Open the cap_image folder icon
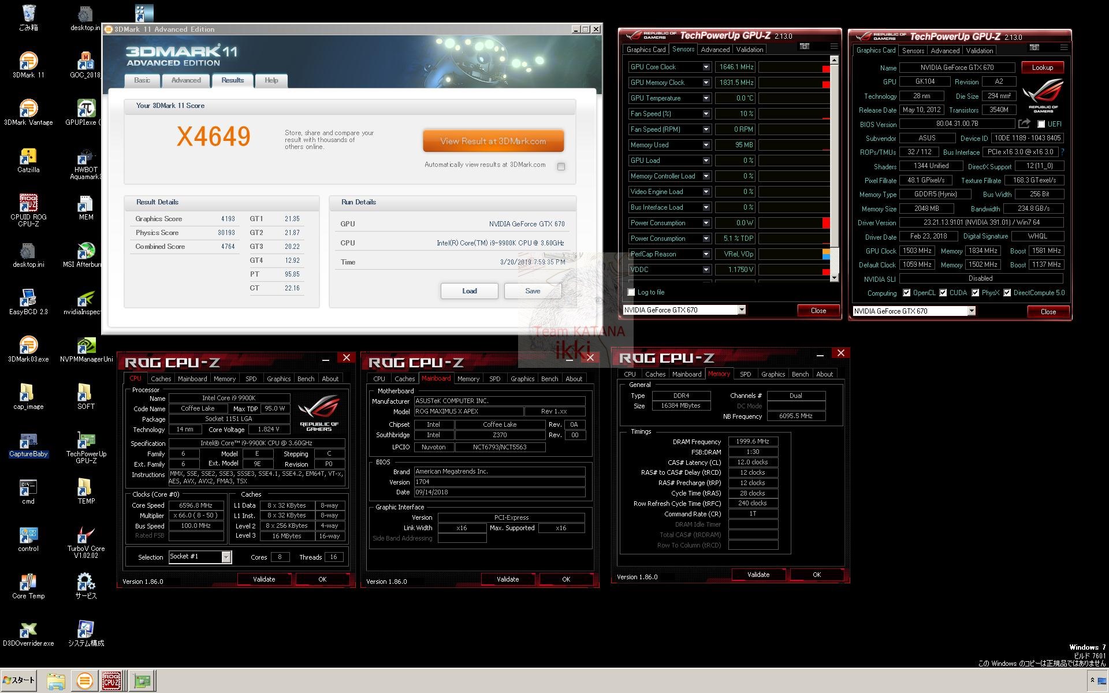The width and height of the screenshot is (1109, 693). [28, 397]
